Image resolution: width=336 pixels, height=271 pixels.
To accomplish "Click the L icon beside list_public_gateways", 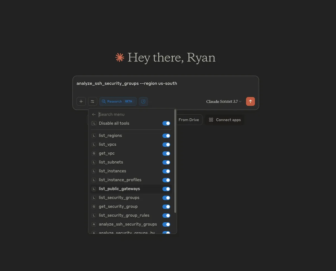I will 94,189.
